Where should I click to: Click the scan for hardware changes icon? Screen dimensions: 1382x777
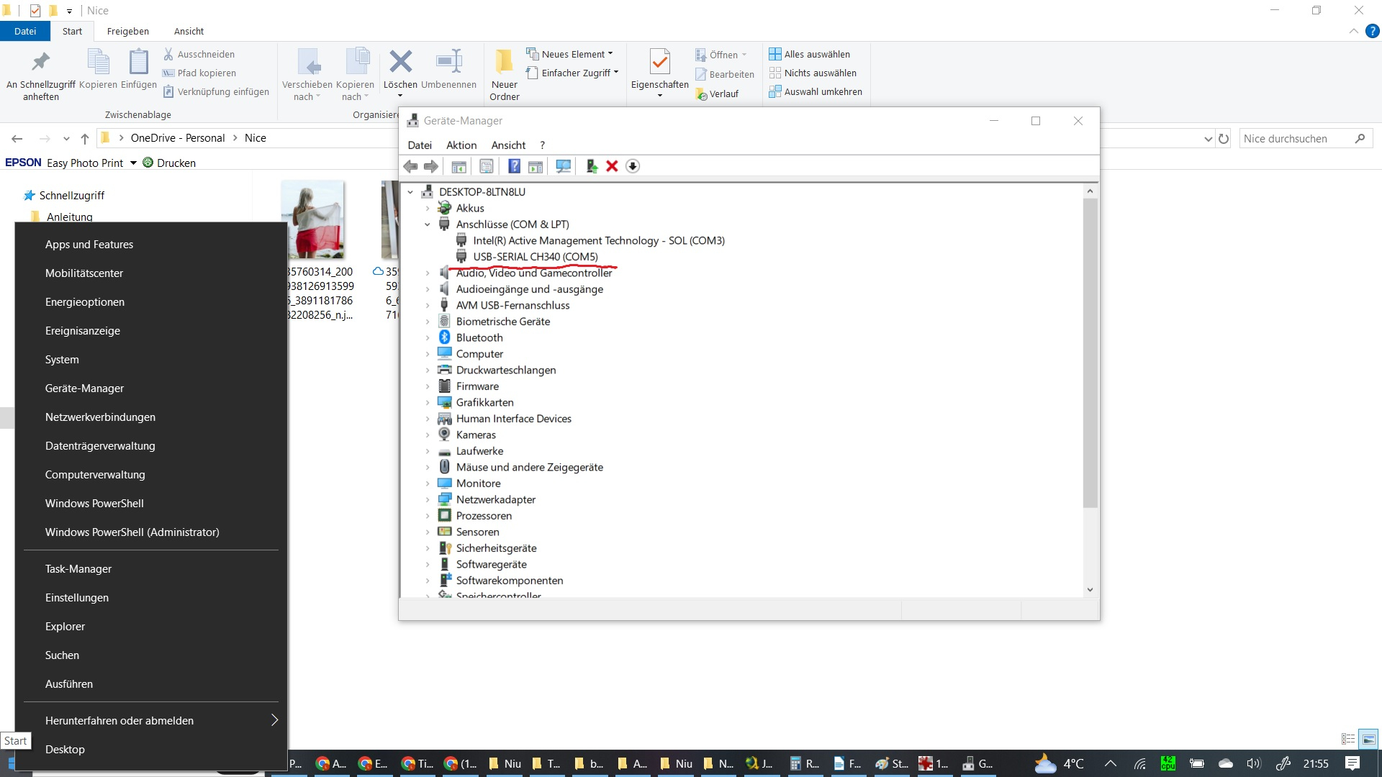coord(563,166)
